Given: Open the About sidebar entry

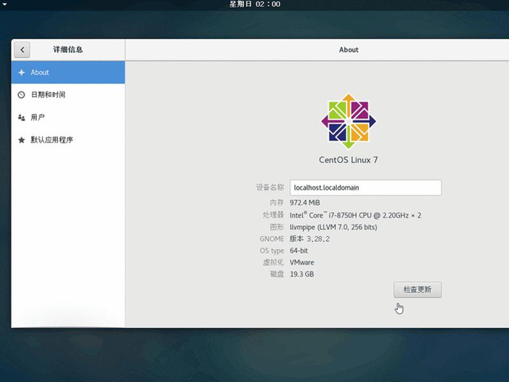Looking at the screenshot, I should click(x=68, y=73).
